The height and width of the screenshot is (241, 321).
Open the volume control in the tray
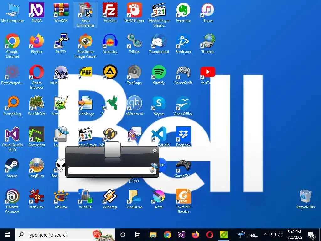click(280, 235)
